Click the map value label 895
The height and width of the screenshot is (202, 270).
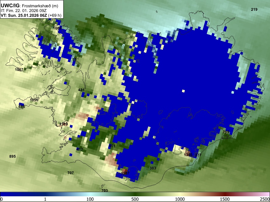12,156
